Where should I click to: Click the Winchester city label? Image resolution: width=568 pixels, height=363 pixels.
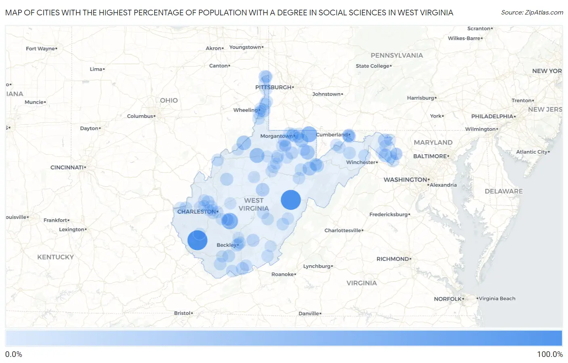click(x=361, y=162)
